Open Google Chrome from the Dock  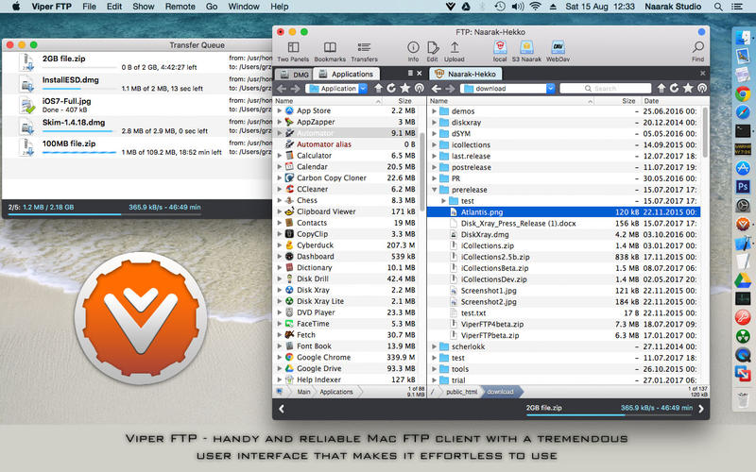[743, 93]
